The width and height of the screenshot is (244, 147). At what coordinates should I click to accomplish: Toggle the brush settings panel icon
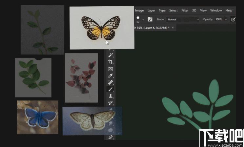pyautogui.click(x=150, y=19)
